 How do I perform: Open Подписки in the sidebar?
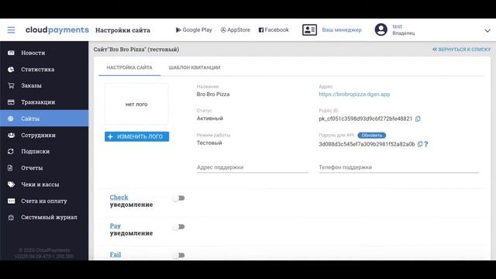click(x=35, y=152)
